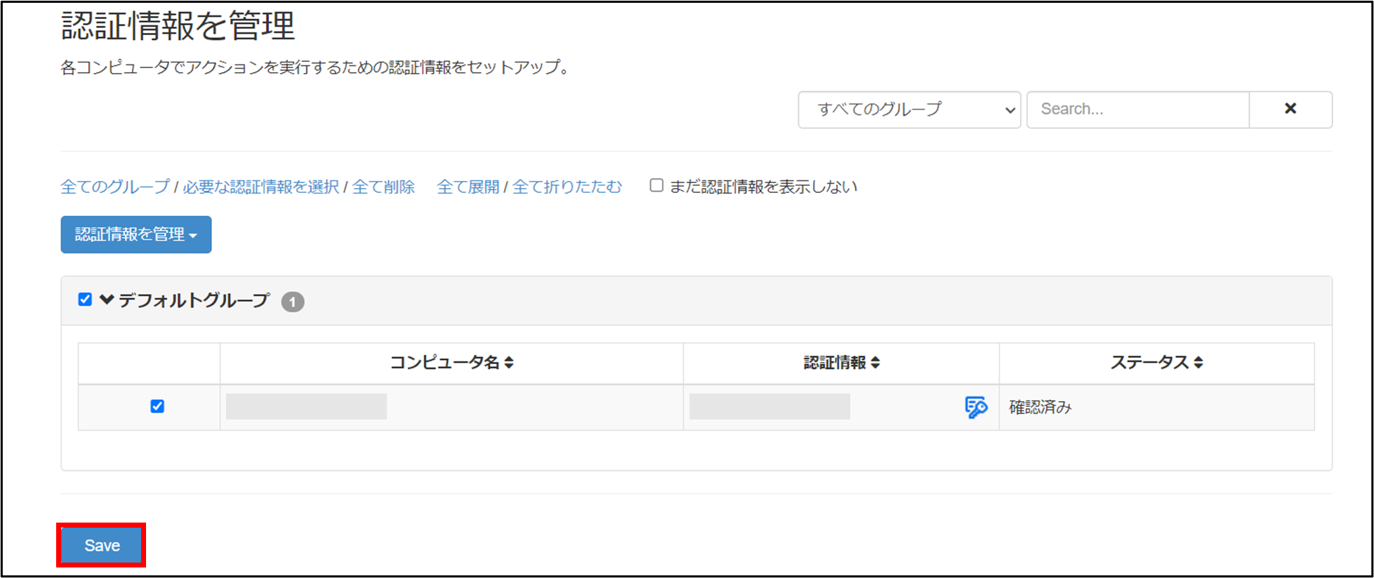This screenshot has height=578, width=1374.
Task: Open the すべてのグループ dropdown
Action: pyautogui.click(x=909, y=109)
